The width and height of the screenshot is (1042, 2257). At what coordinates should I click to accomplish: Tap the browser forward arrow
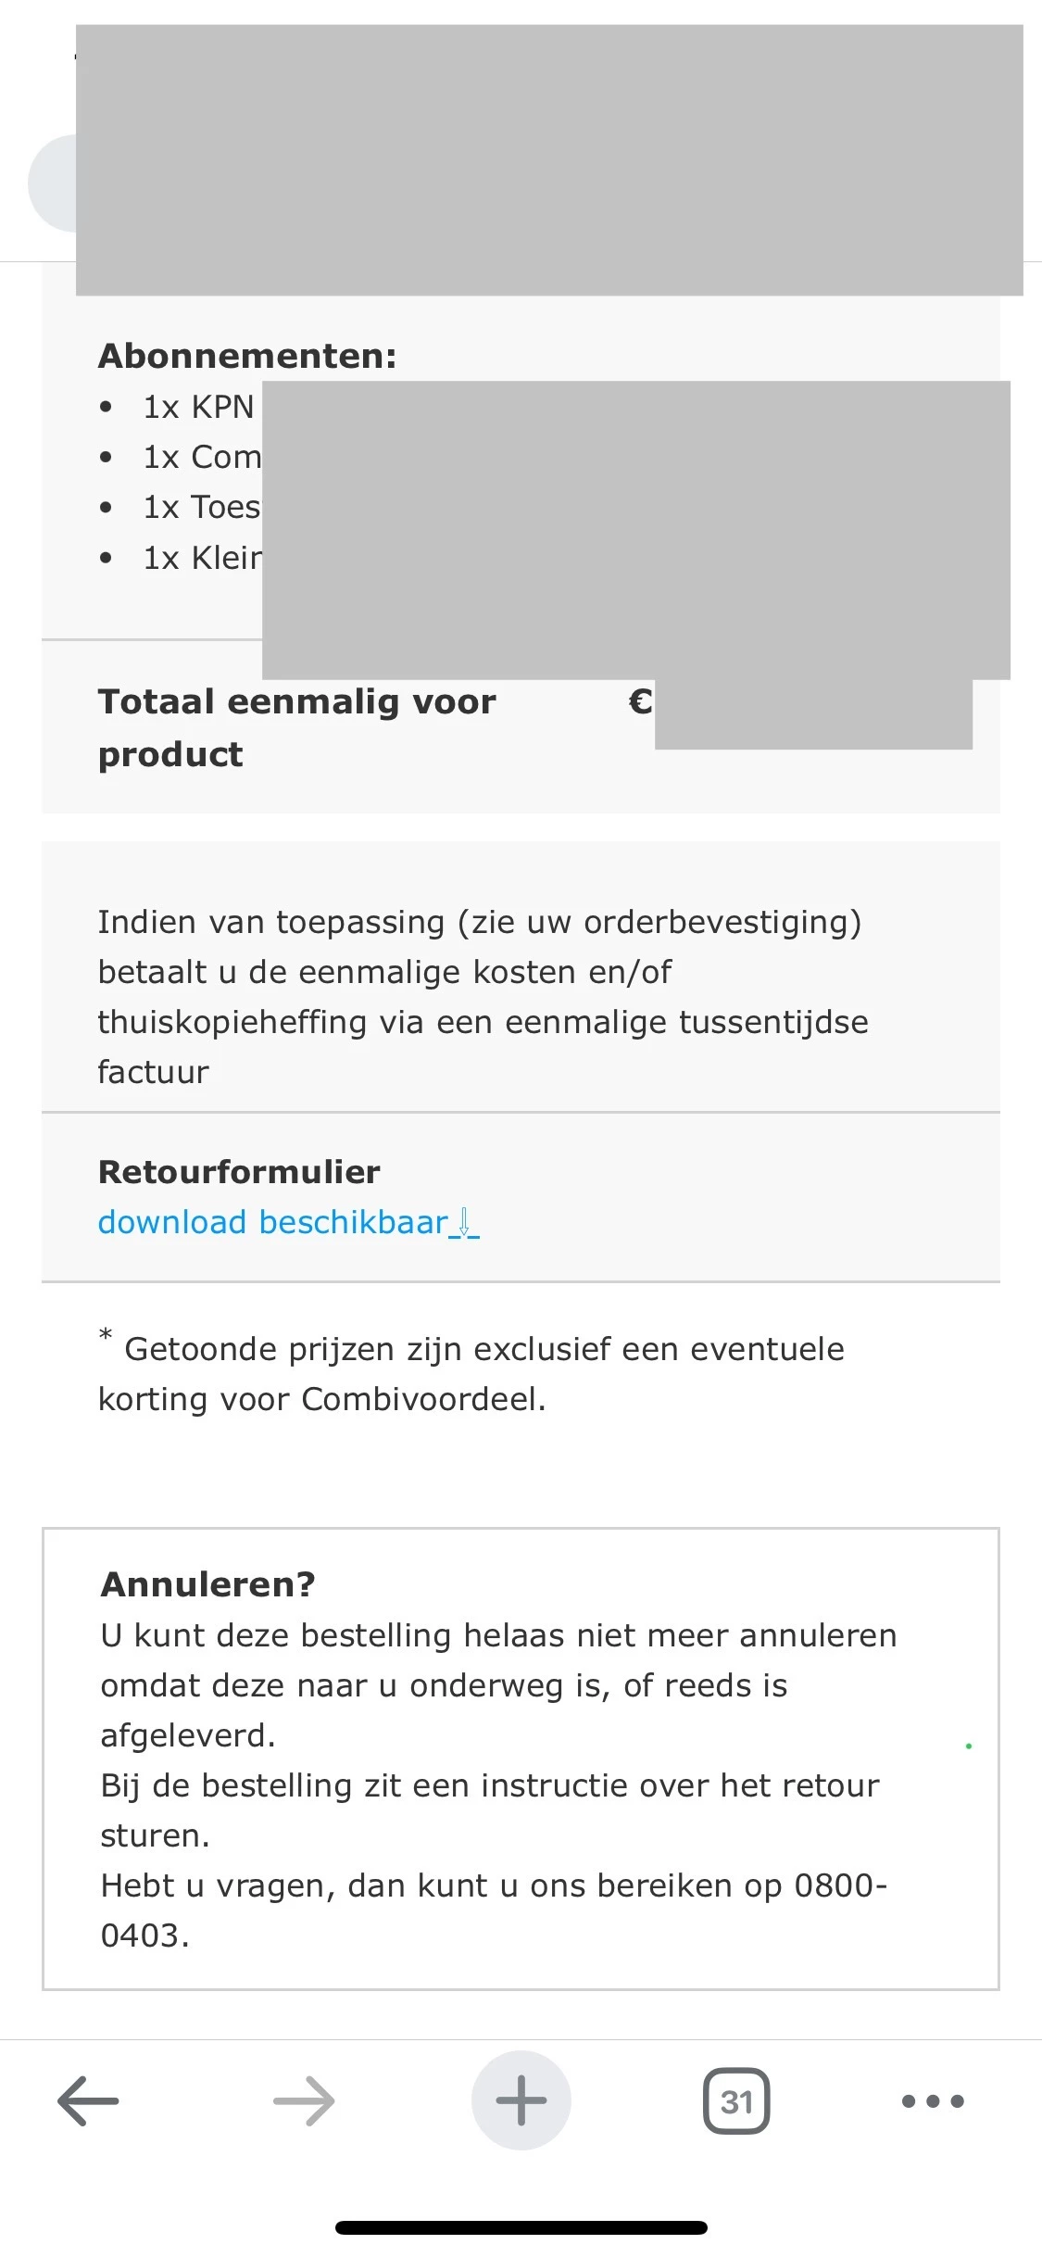pos(304,2100)
